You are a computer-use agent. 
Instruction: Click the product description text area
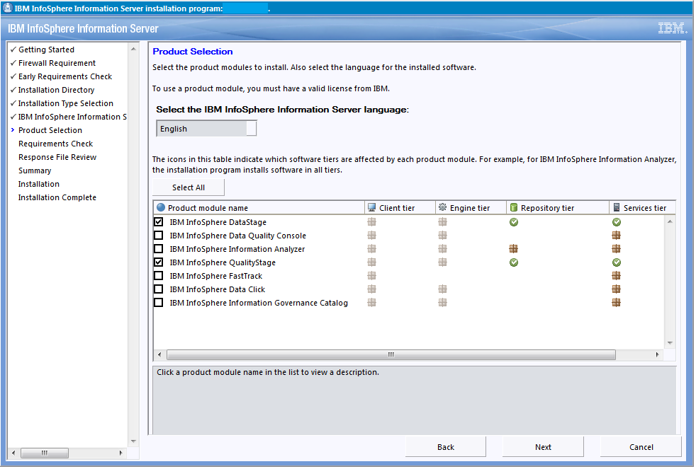click(x=415, y=401)
